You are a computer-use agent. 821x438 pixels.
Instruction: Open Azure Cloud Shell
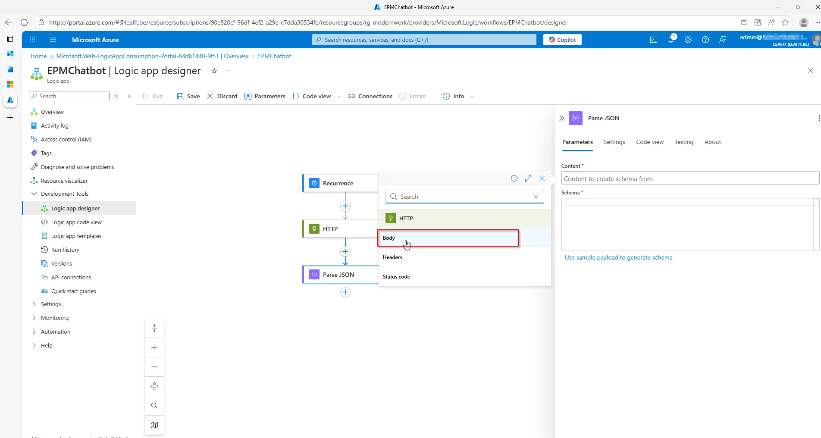[x=654, y=40]
